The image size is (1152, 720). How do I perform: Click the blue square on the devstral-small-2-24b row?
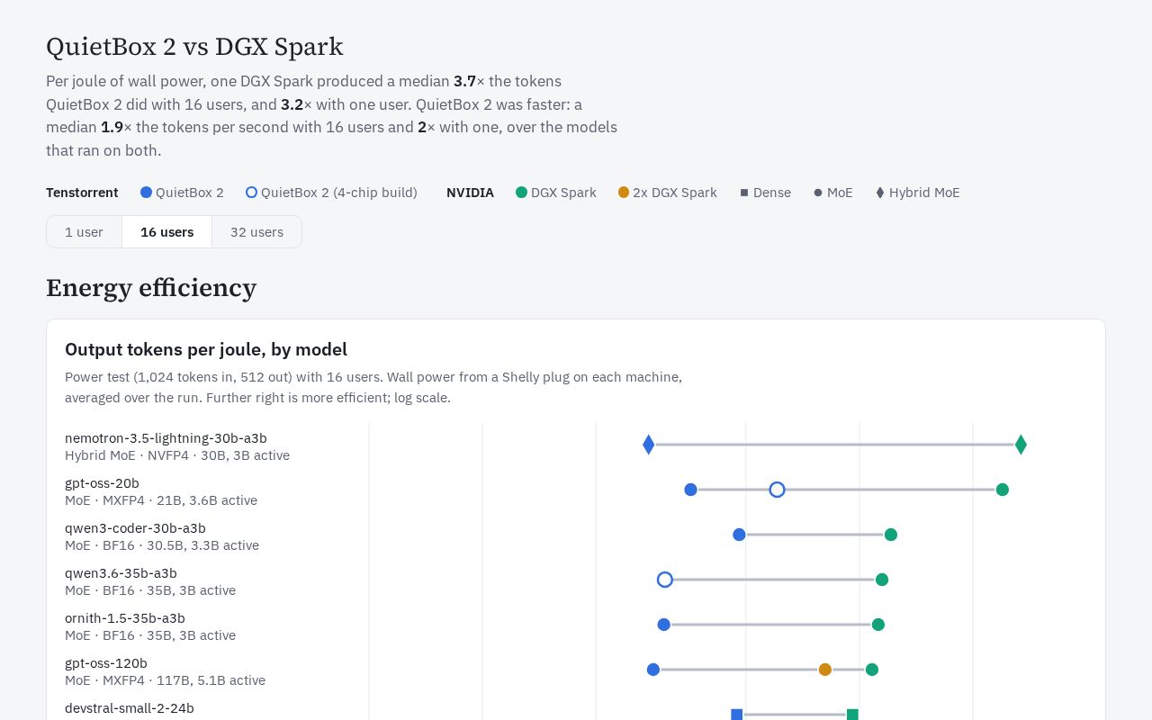tap(737, 715)
